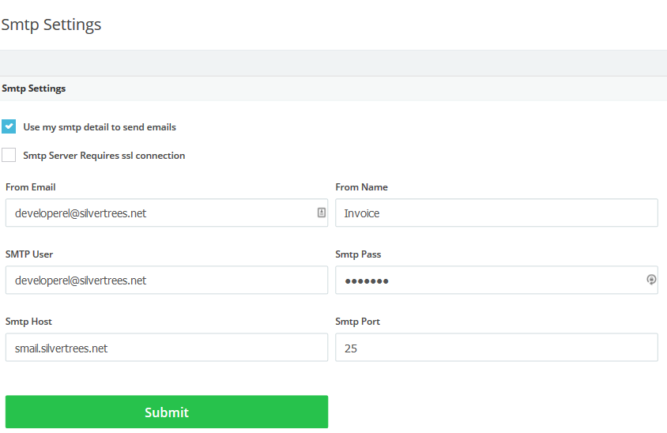Click the 'Use my smtp detail to send emails' label
Screen dimensions: 667x433
point(100,127)
